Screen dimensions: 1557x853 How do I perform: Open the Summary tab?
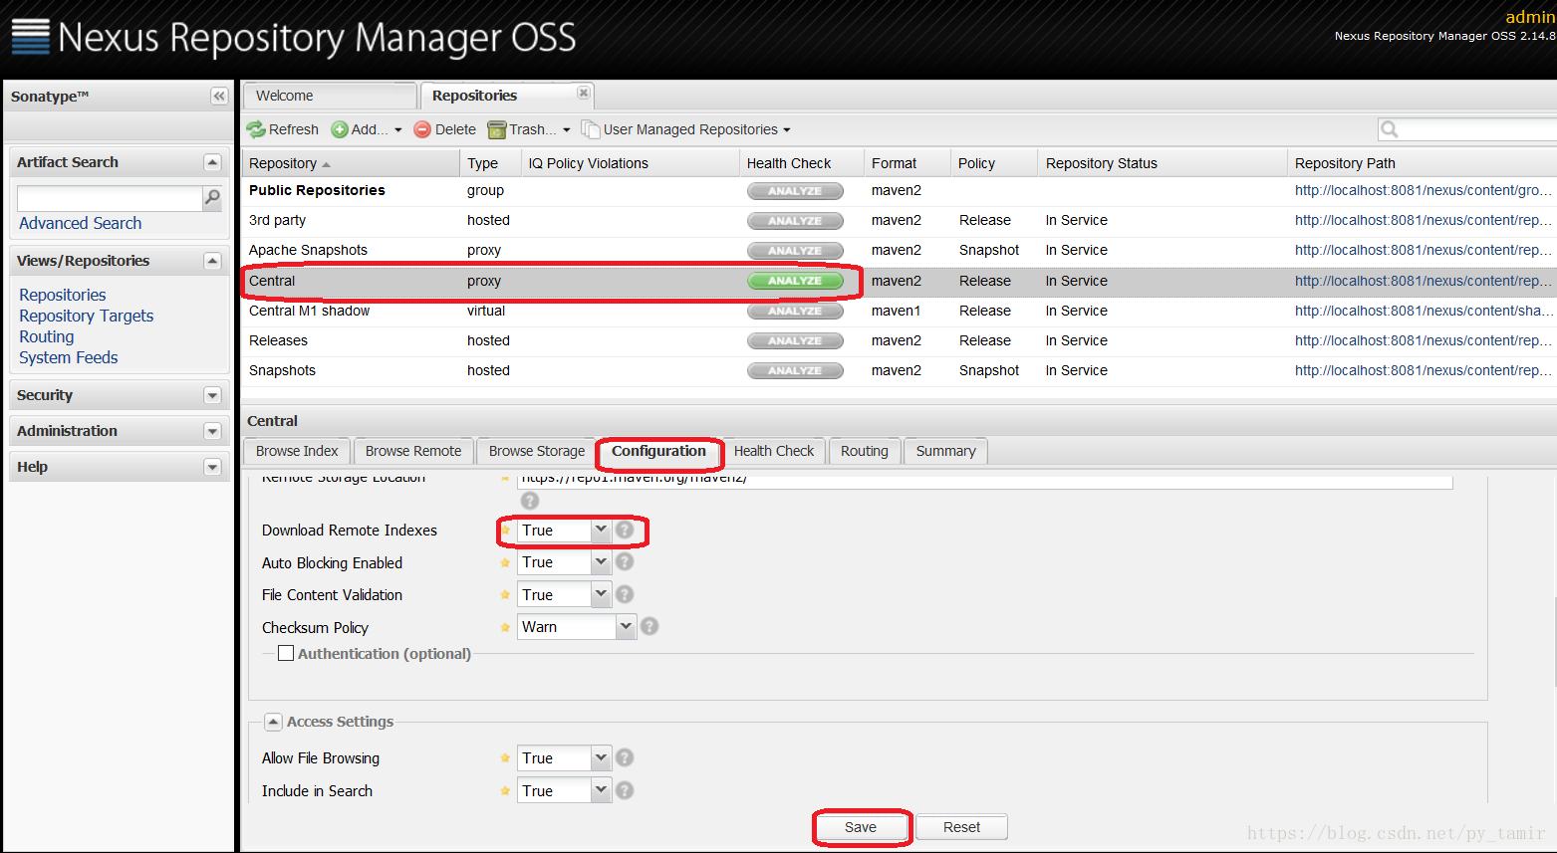tap(945, 451)
